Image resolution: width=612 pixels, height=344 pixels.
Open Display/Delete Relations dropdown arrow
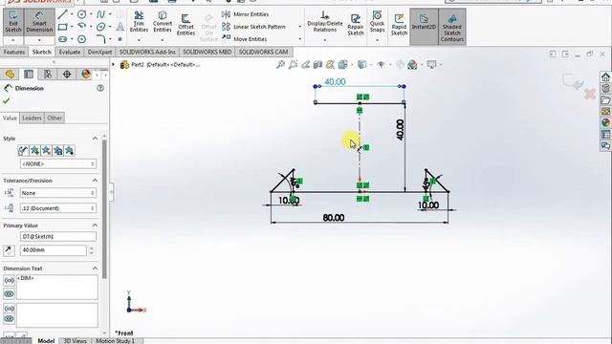coord(325,40)
